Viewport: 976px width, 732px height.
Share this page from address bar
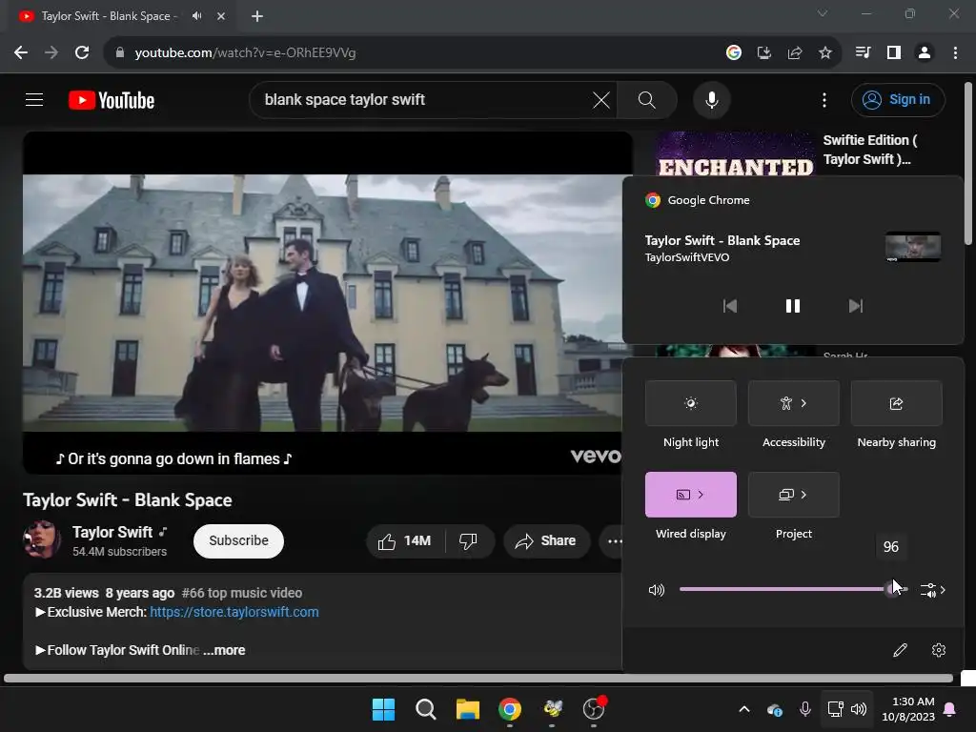(794, 53)
